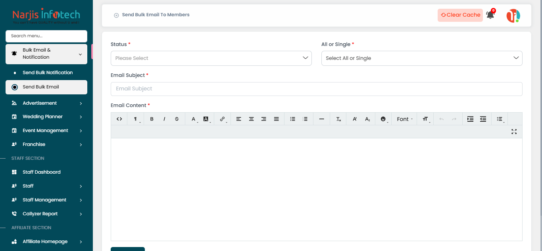Select Send Bulk Email menu item

pyautogui.click(x=46, y=87)
